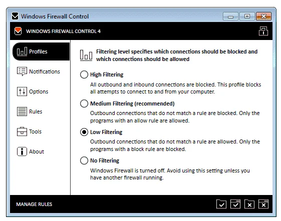Click the window with checkmark icon
The width and height of the screenshot is (281, 221).
235,204
